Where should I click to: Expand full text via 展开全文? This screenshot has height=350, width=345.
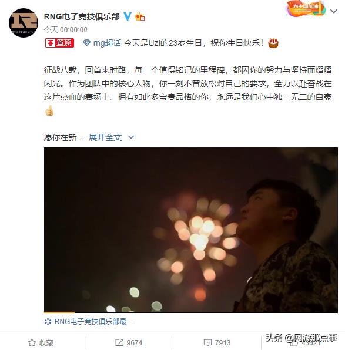pos(105,137)
